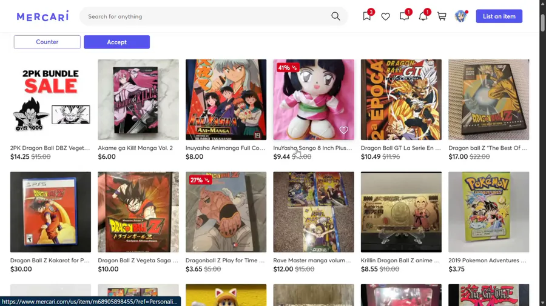
Task: Like the InuYasha Sango plush with heart
Action: pos(344,130)
